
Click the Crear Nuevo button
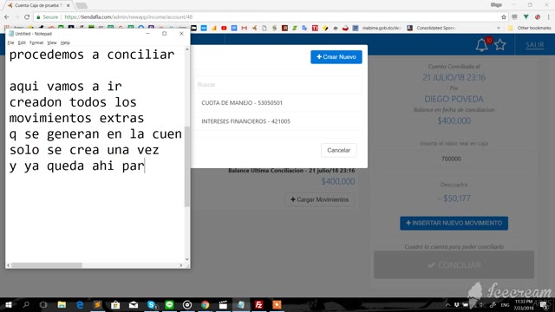[336, 57]
